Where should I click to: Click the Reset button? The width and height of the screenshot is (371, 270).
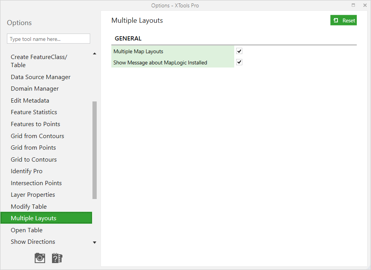coord(343,20)
